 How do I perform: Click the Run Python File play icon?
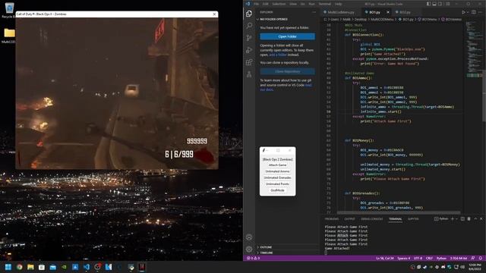(x=463, y=12)
